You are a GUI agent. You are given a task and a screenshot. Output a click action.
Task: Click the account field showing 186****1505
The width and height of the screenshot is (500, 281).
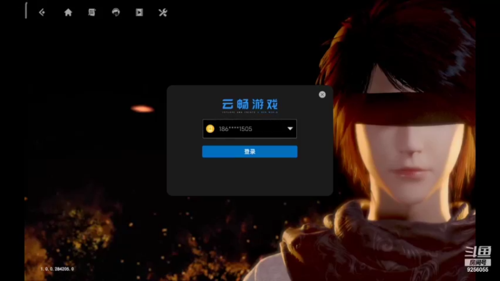(249, 129)
